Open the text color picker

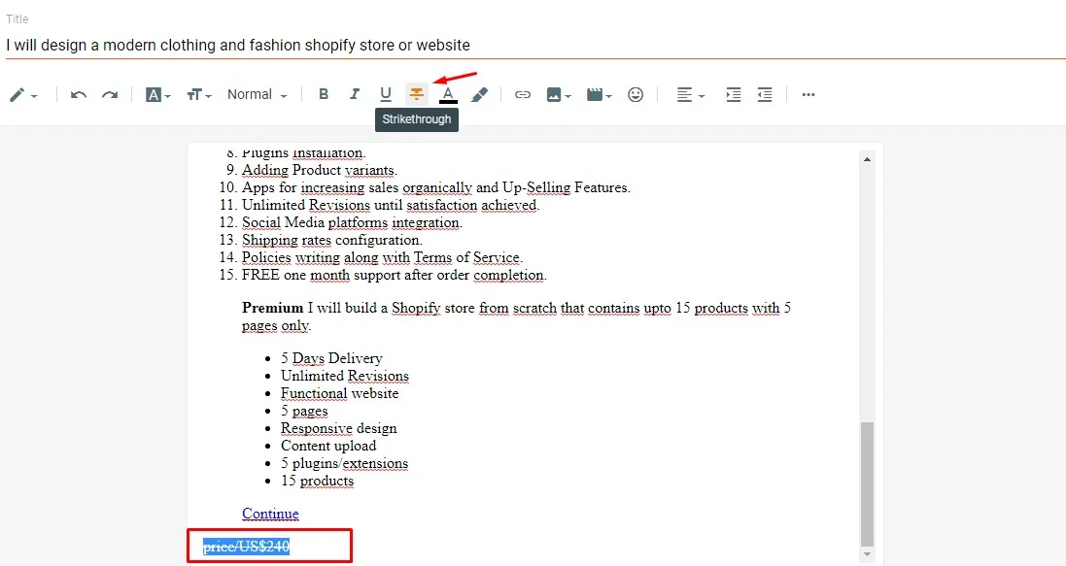pos(448,95)
